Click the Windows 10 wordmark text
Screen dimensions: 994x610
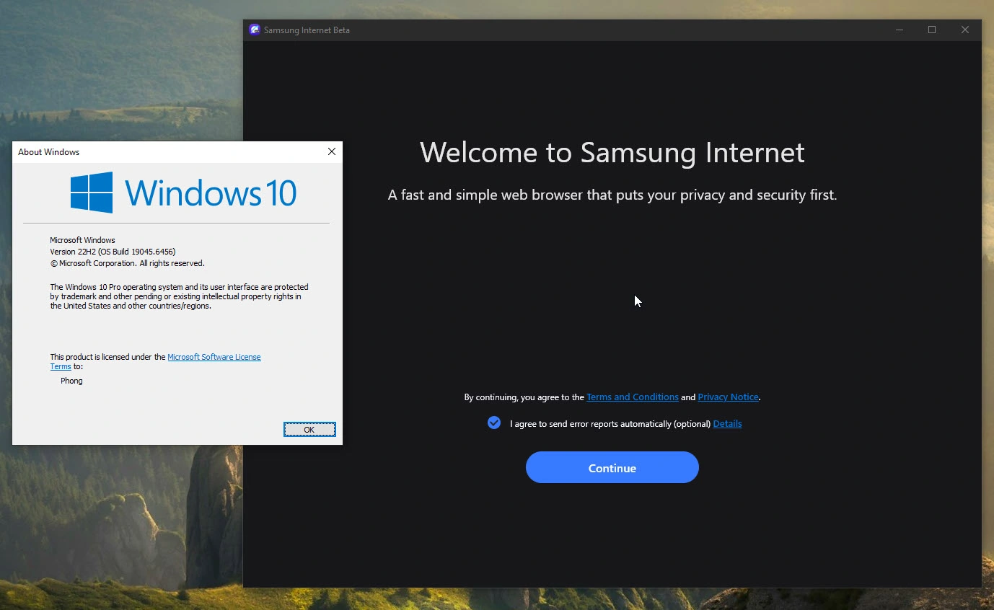[x=211, y=193]
